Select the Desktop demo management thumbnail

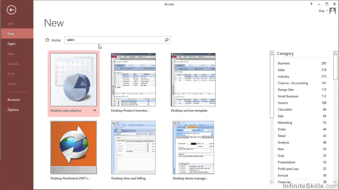[193, 148]
